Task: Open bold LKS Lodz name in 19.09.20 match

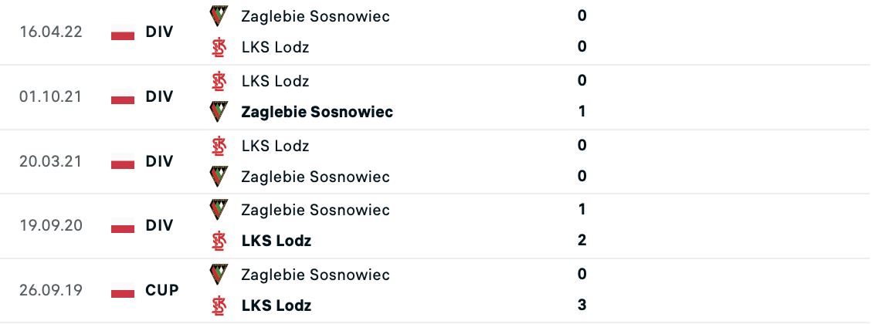Action: [276, 241]
